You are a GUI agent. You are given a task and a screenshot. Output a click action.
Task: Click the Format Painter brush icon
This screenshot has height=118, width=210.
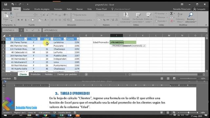(x=11, y=21)
